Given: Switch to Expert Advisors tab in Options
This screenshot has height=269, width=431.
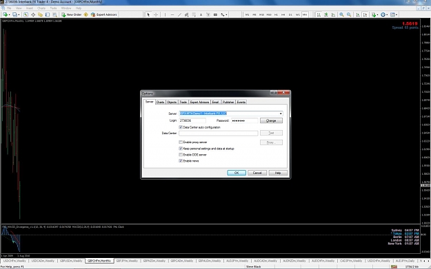Looking at the screenshot, I should [x=200, y=103].
